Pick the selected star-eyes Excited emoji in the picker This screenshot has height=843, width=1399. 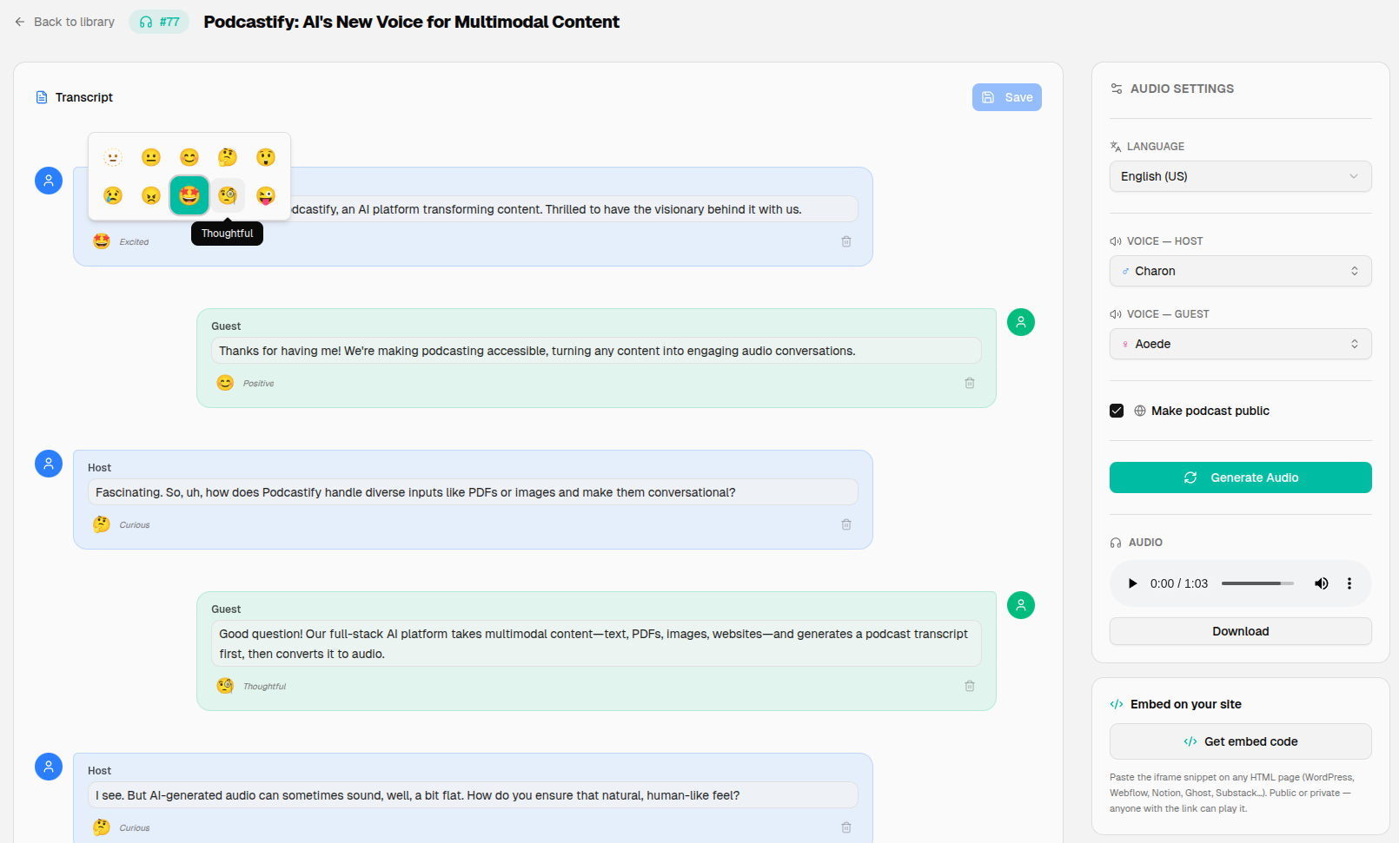click(189, 195)
